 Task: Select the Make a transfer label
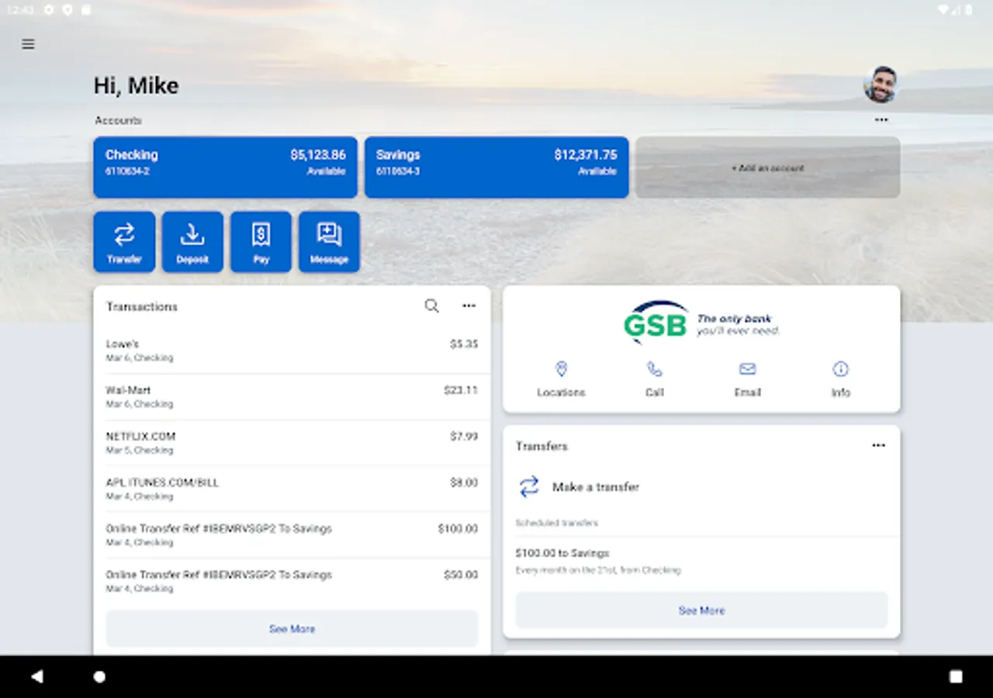pos(596,487)
